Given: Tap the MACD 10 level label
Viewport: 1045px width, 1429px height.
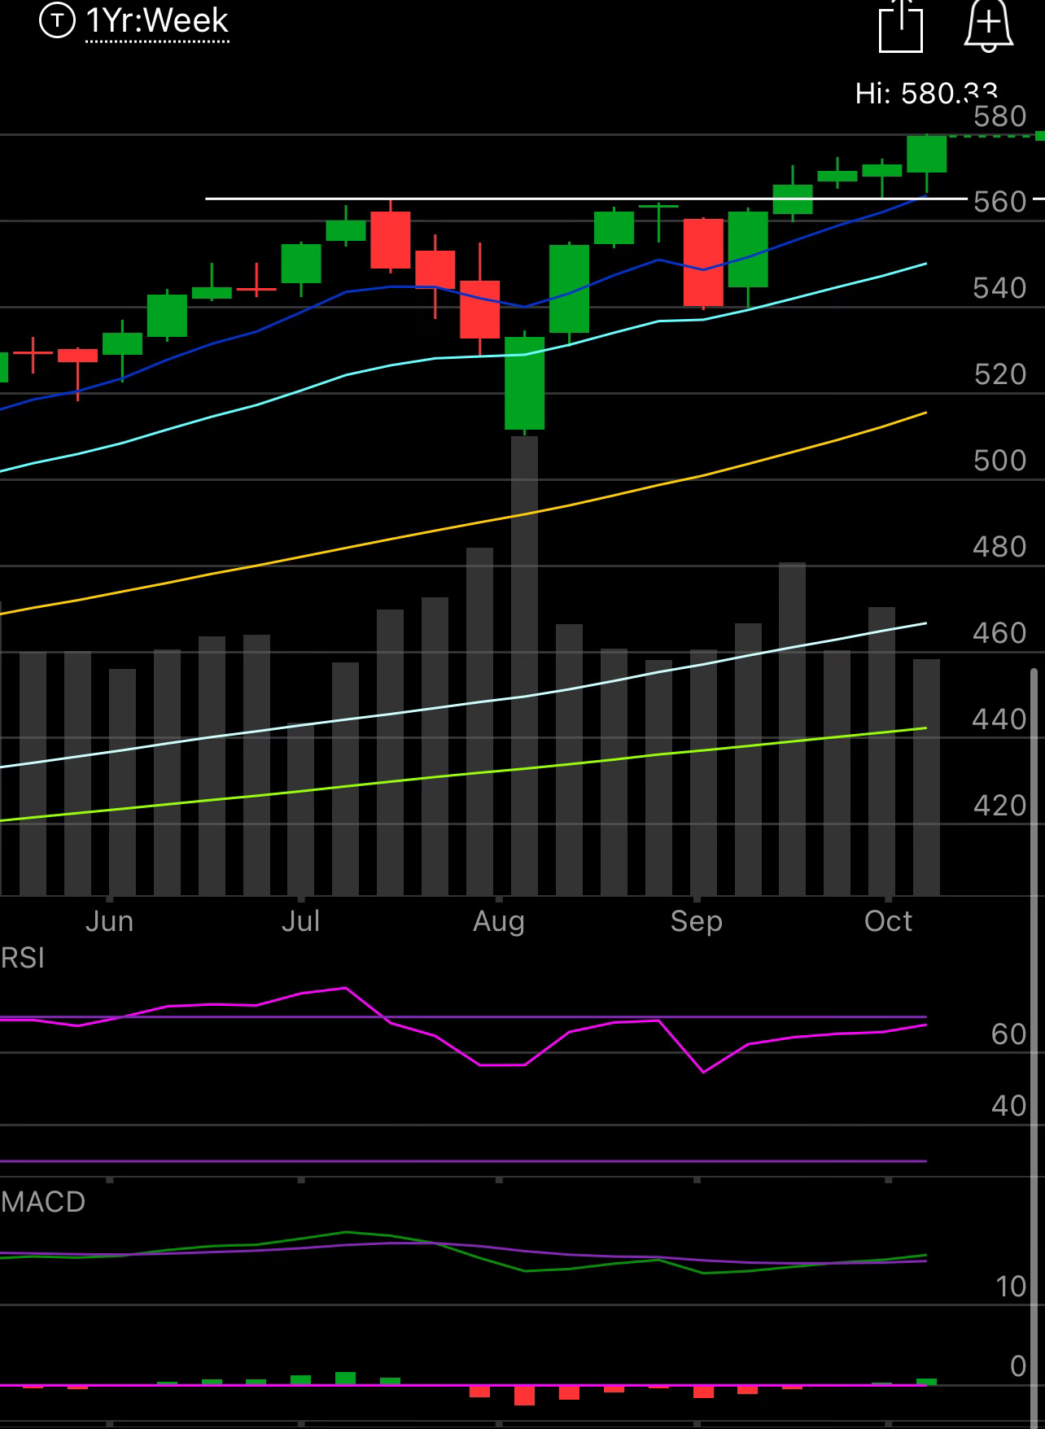Looking at the screenshot, I should click(1011, 1287).
